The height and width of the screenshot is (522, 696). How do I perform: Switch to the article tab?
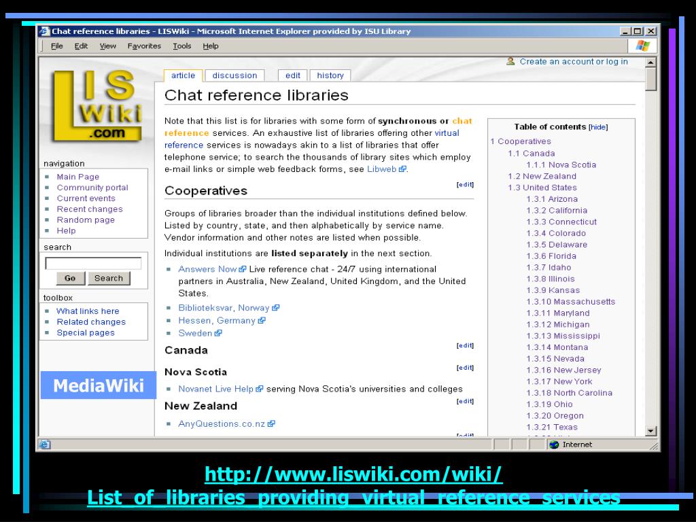[183, 75]
